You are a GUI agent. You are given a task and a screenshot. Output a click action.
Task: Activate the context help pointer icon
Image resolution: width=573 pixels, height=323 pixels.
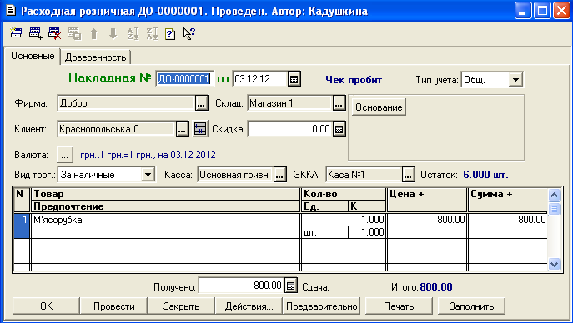(189, 33)
